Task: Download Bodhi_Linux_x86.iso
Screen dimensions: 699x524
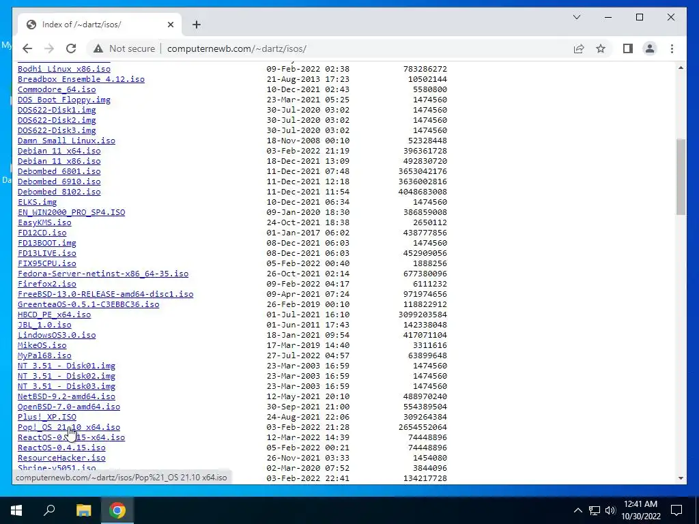Action: point(63,69)
